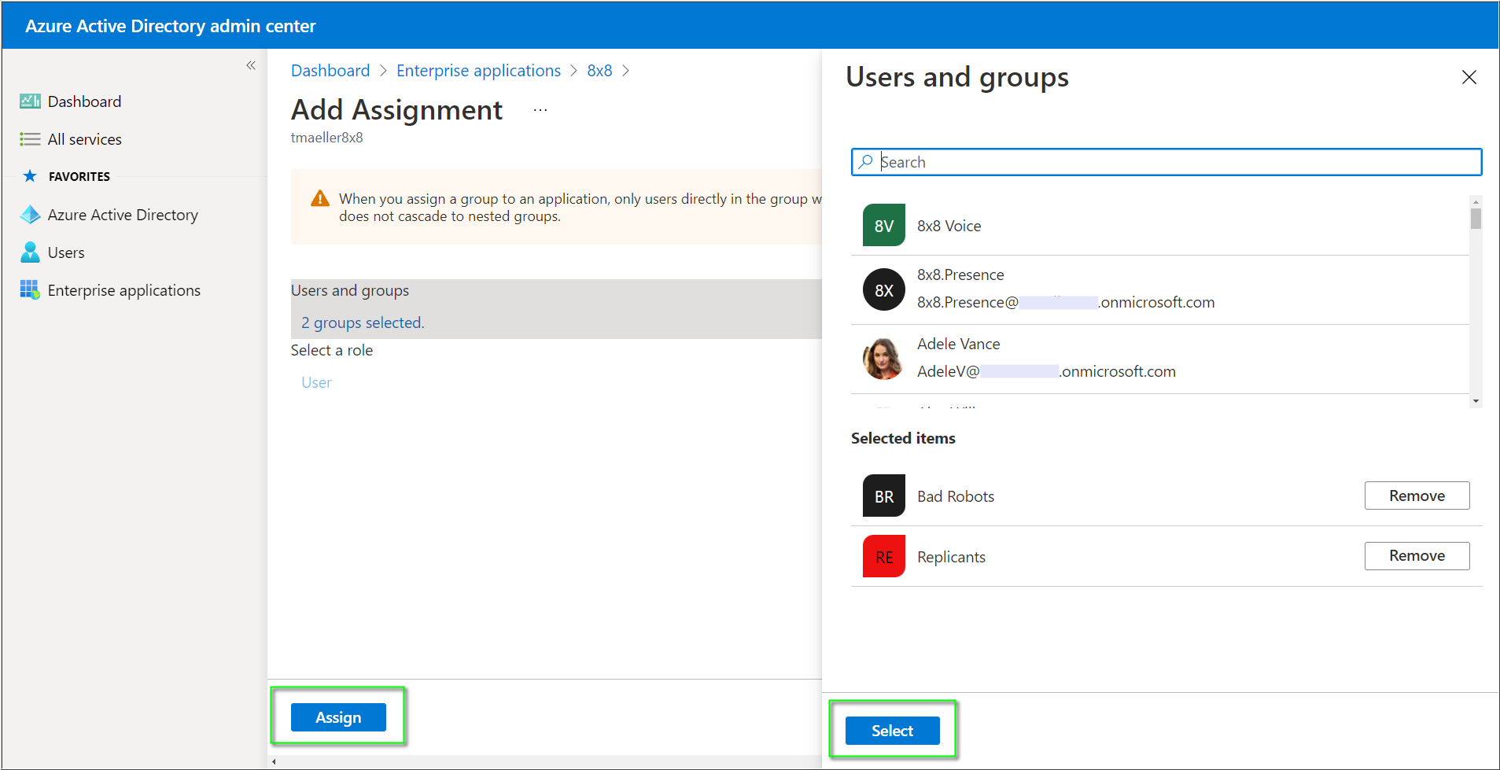The width and height of the screenshot is (1500, 770).
Task: Open All services in the sidebar
Action: [x=85, y=139]
